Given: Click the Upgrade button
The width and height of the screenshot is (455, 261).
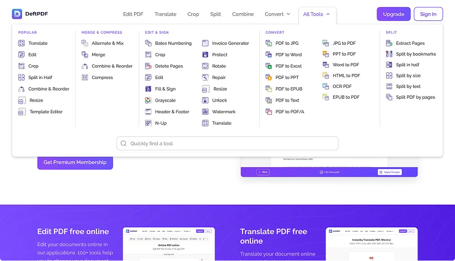Looking at the screenshot, I should point(393,14).
